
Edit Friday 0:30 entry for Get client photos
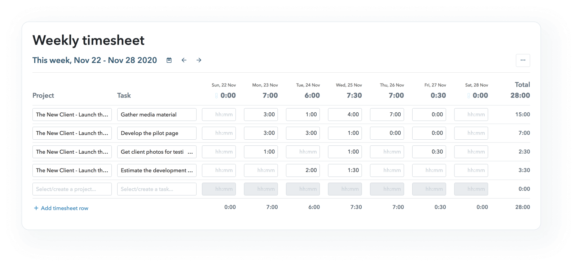click(x=429, y=152)
